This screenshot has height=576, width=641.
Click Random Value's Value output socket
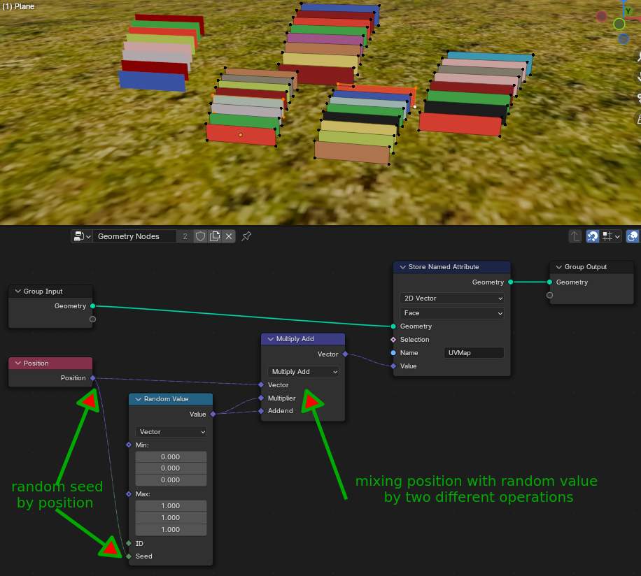[213, 414]
